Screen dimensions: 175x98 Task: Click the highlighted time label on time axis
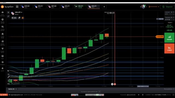tap(143, 86)
